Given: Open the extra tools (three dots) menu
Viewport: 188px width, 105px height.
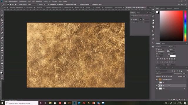Looking at the screenshot, I should (x=2, y=68).
